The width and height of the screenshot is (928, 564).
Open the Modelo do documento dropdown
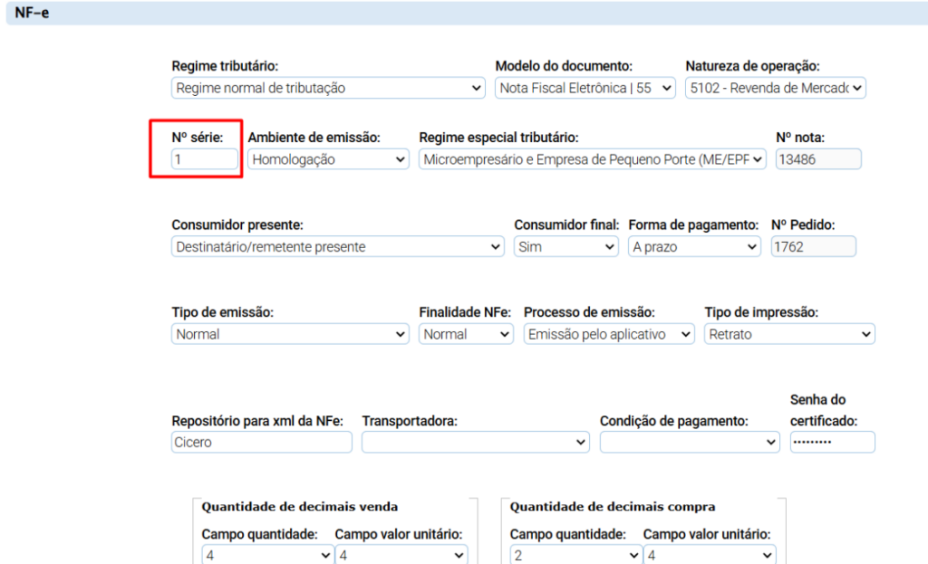[585, 88]
